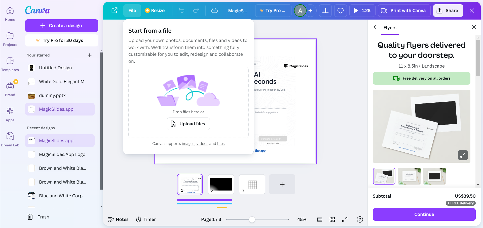Click Try Pro for 30 days
Image resolution: width=483 pixels, height=228 pixels.
click(62, 40)
